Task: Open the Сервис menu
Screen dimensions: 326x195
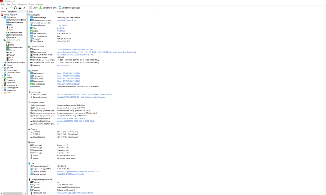Action: pos(31,4)
